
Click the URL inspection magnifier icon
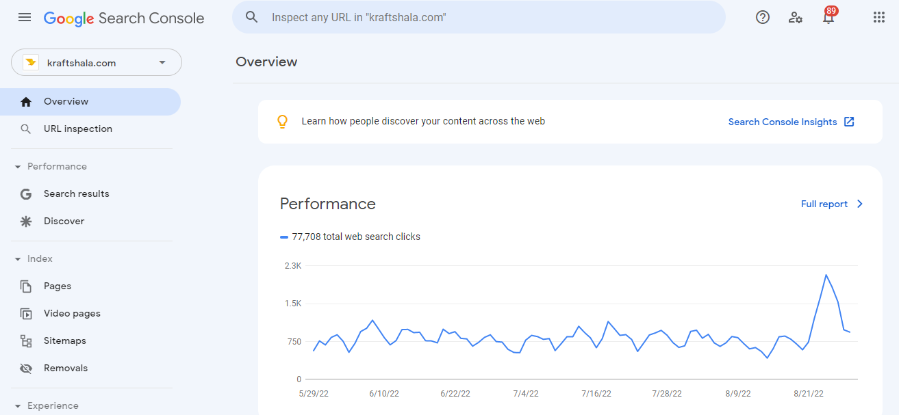point(26,129)
